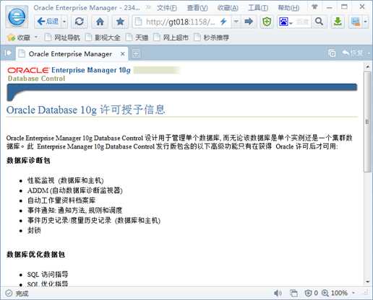Screen dimensions: 373x300
Task: Click the 100% zoom magnifier icon
Action: click(x=325, y=293)
